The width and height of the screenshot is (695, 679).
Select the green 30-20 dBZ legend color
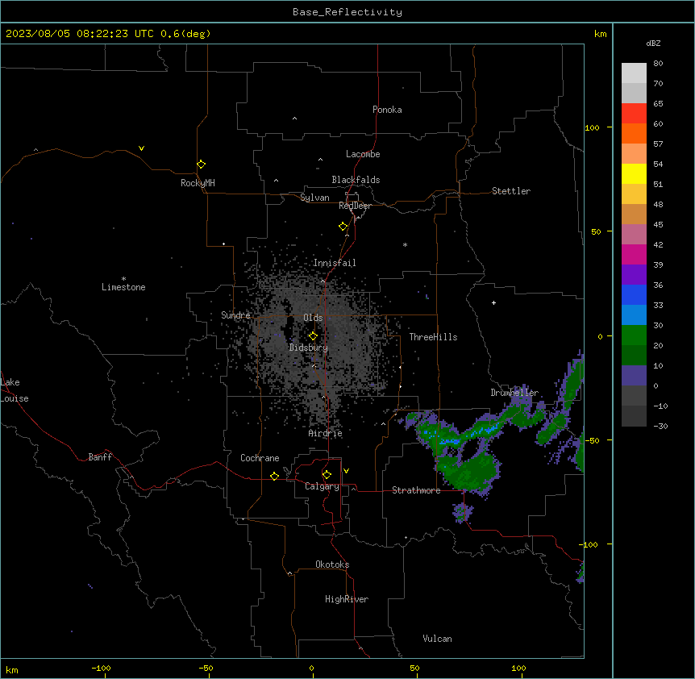tap(634, 335)
